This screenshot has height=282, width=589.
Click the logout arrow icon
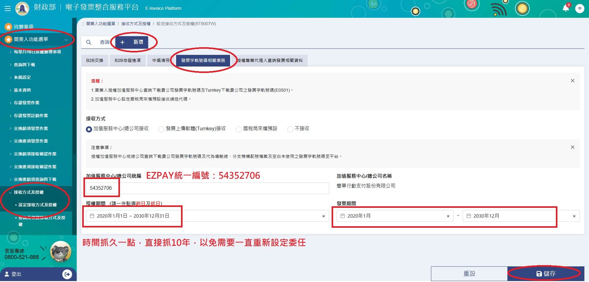click(x=67, y=274)
